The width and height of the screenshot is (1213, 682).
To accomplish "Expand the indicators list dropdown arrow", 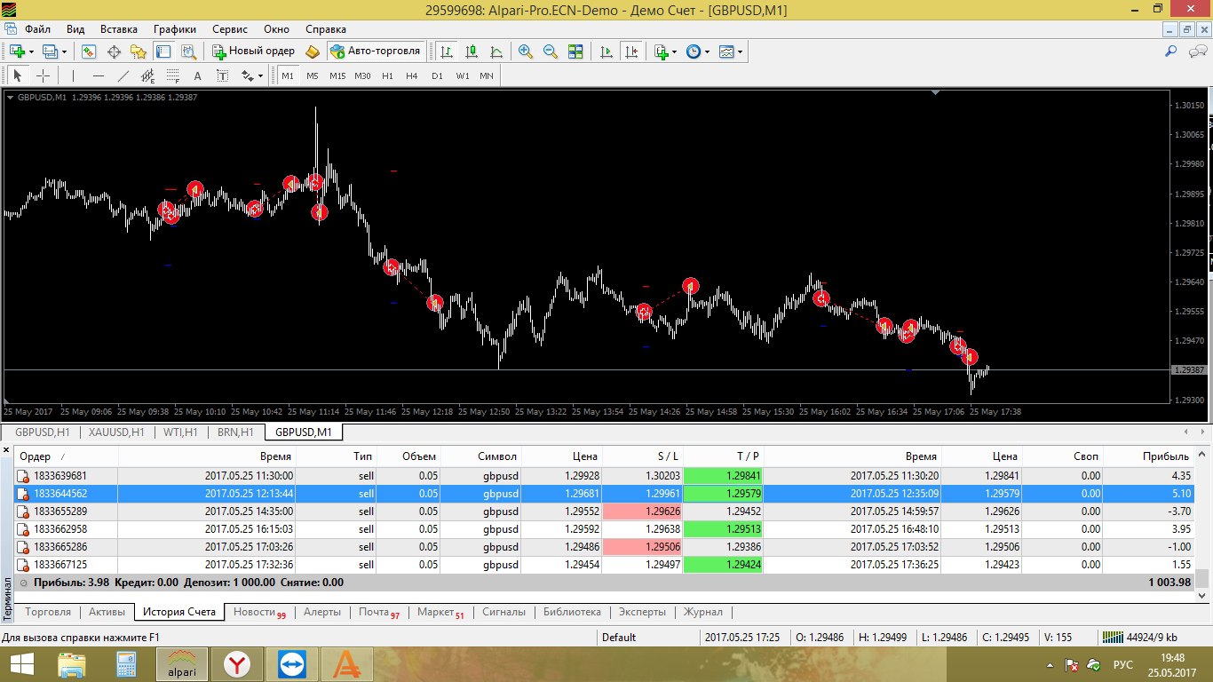I will (674, 52).
